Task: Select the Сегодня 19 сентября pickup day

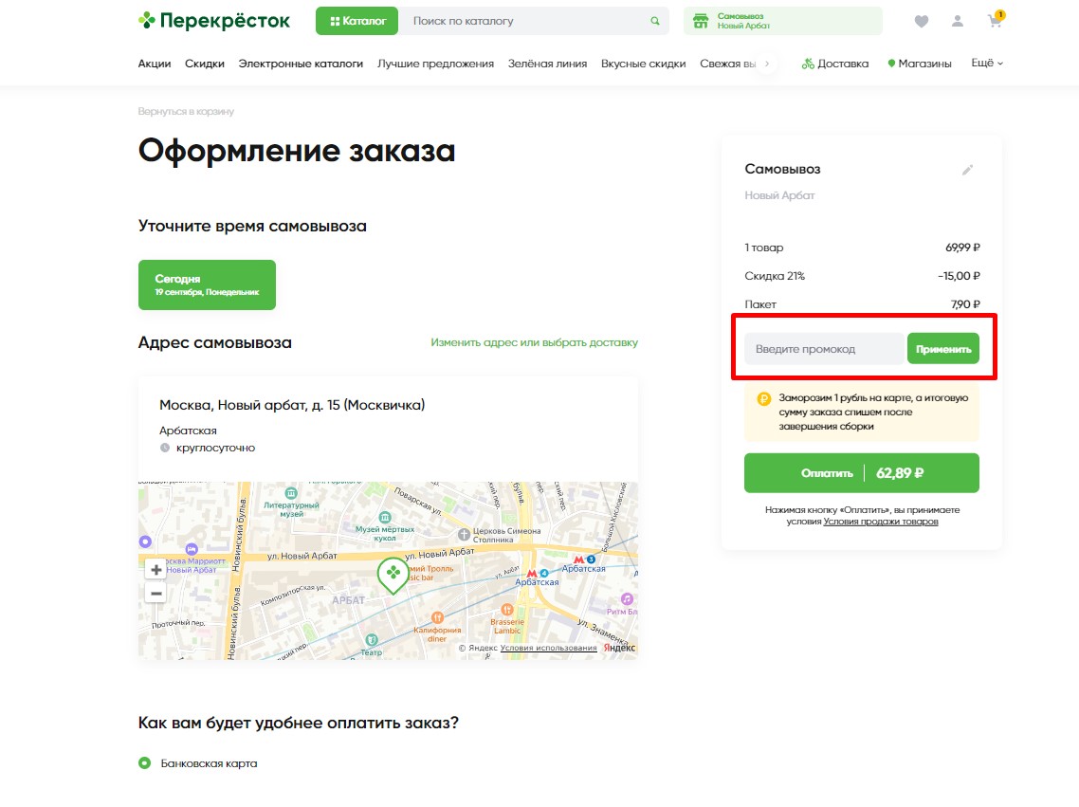Action: pyautogui.click(x=207, y=284)
